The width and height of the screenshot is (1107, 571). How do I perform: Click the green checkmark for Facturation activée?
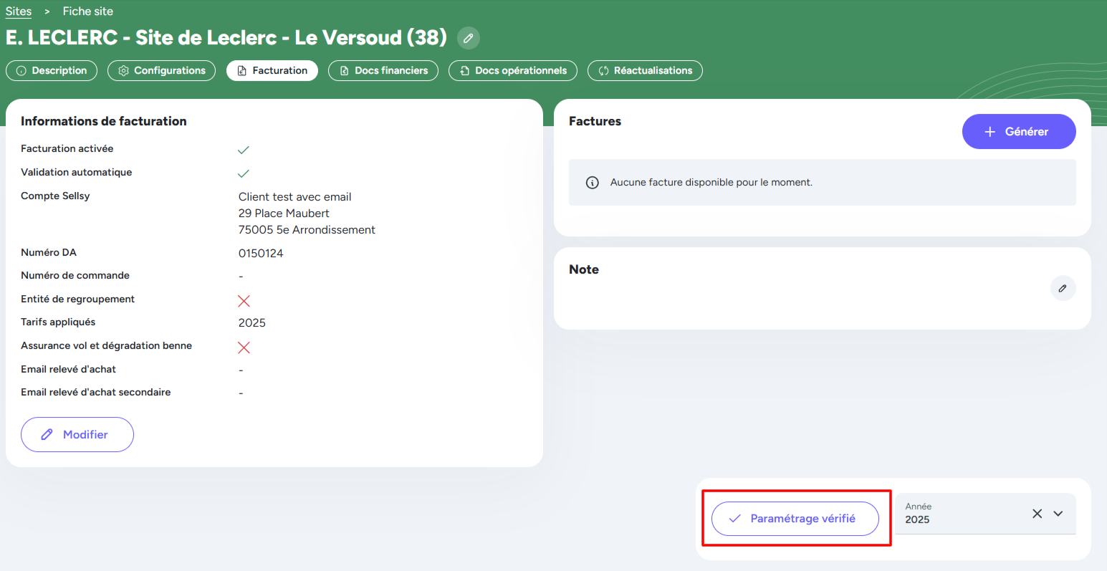point(244,150)
